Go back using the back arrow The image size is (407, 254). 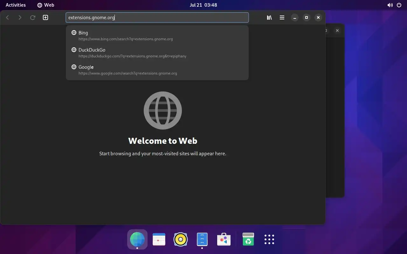(8, 17)
